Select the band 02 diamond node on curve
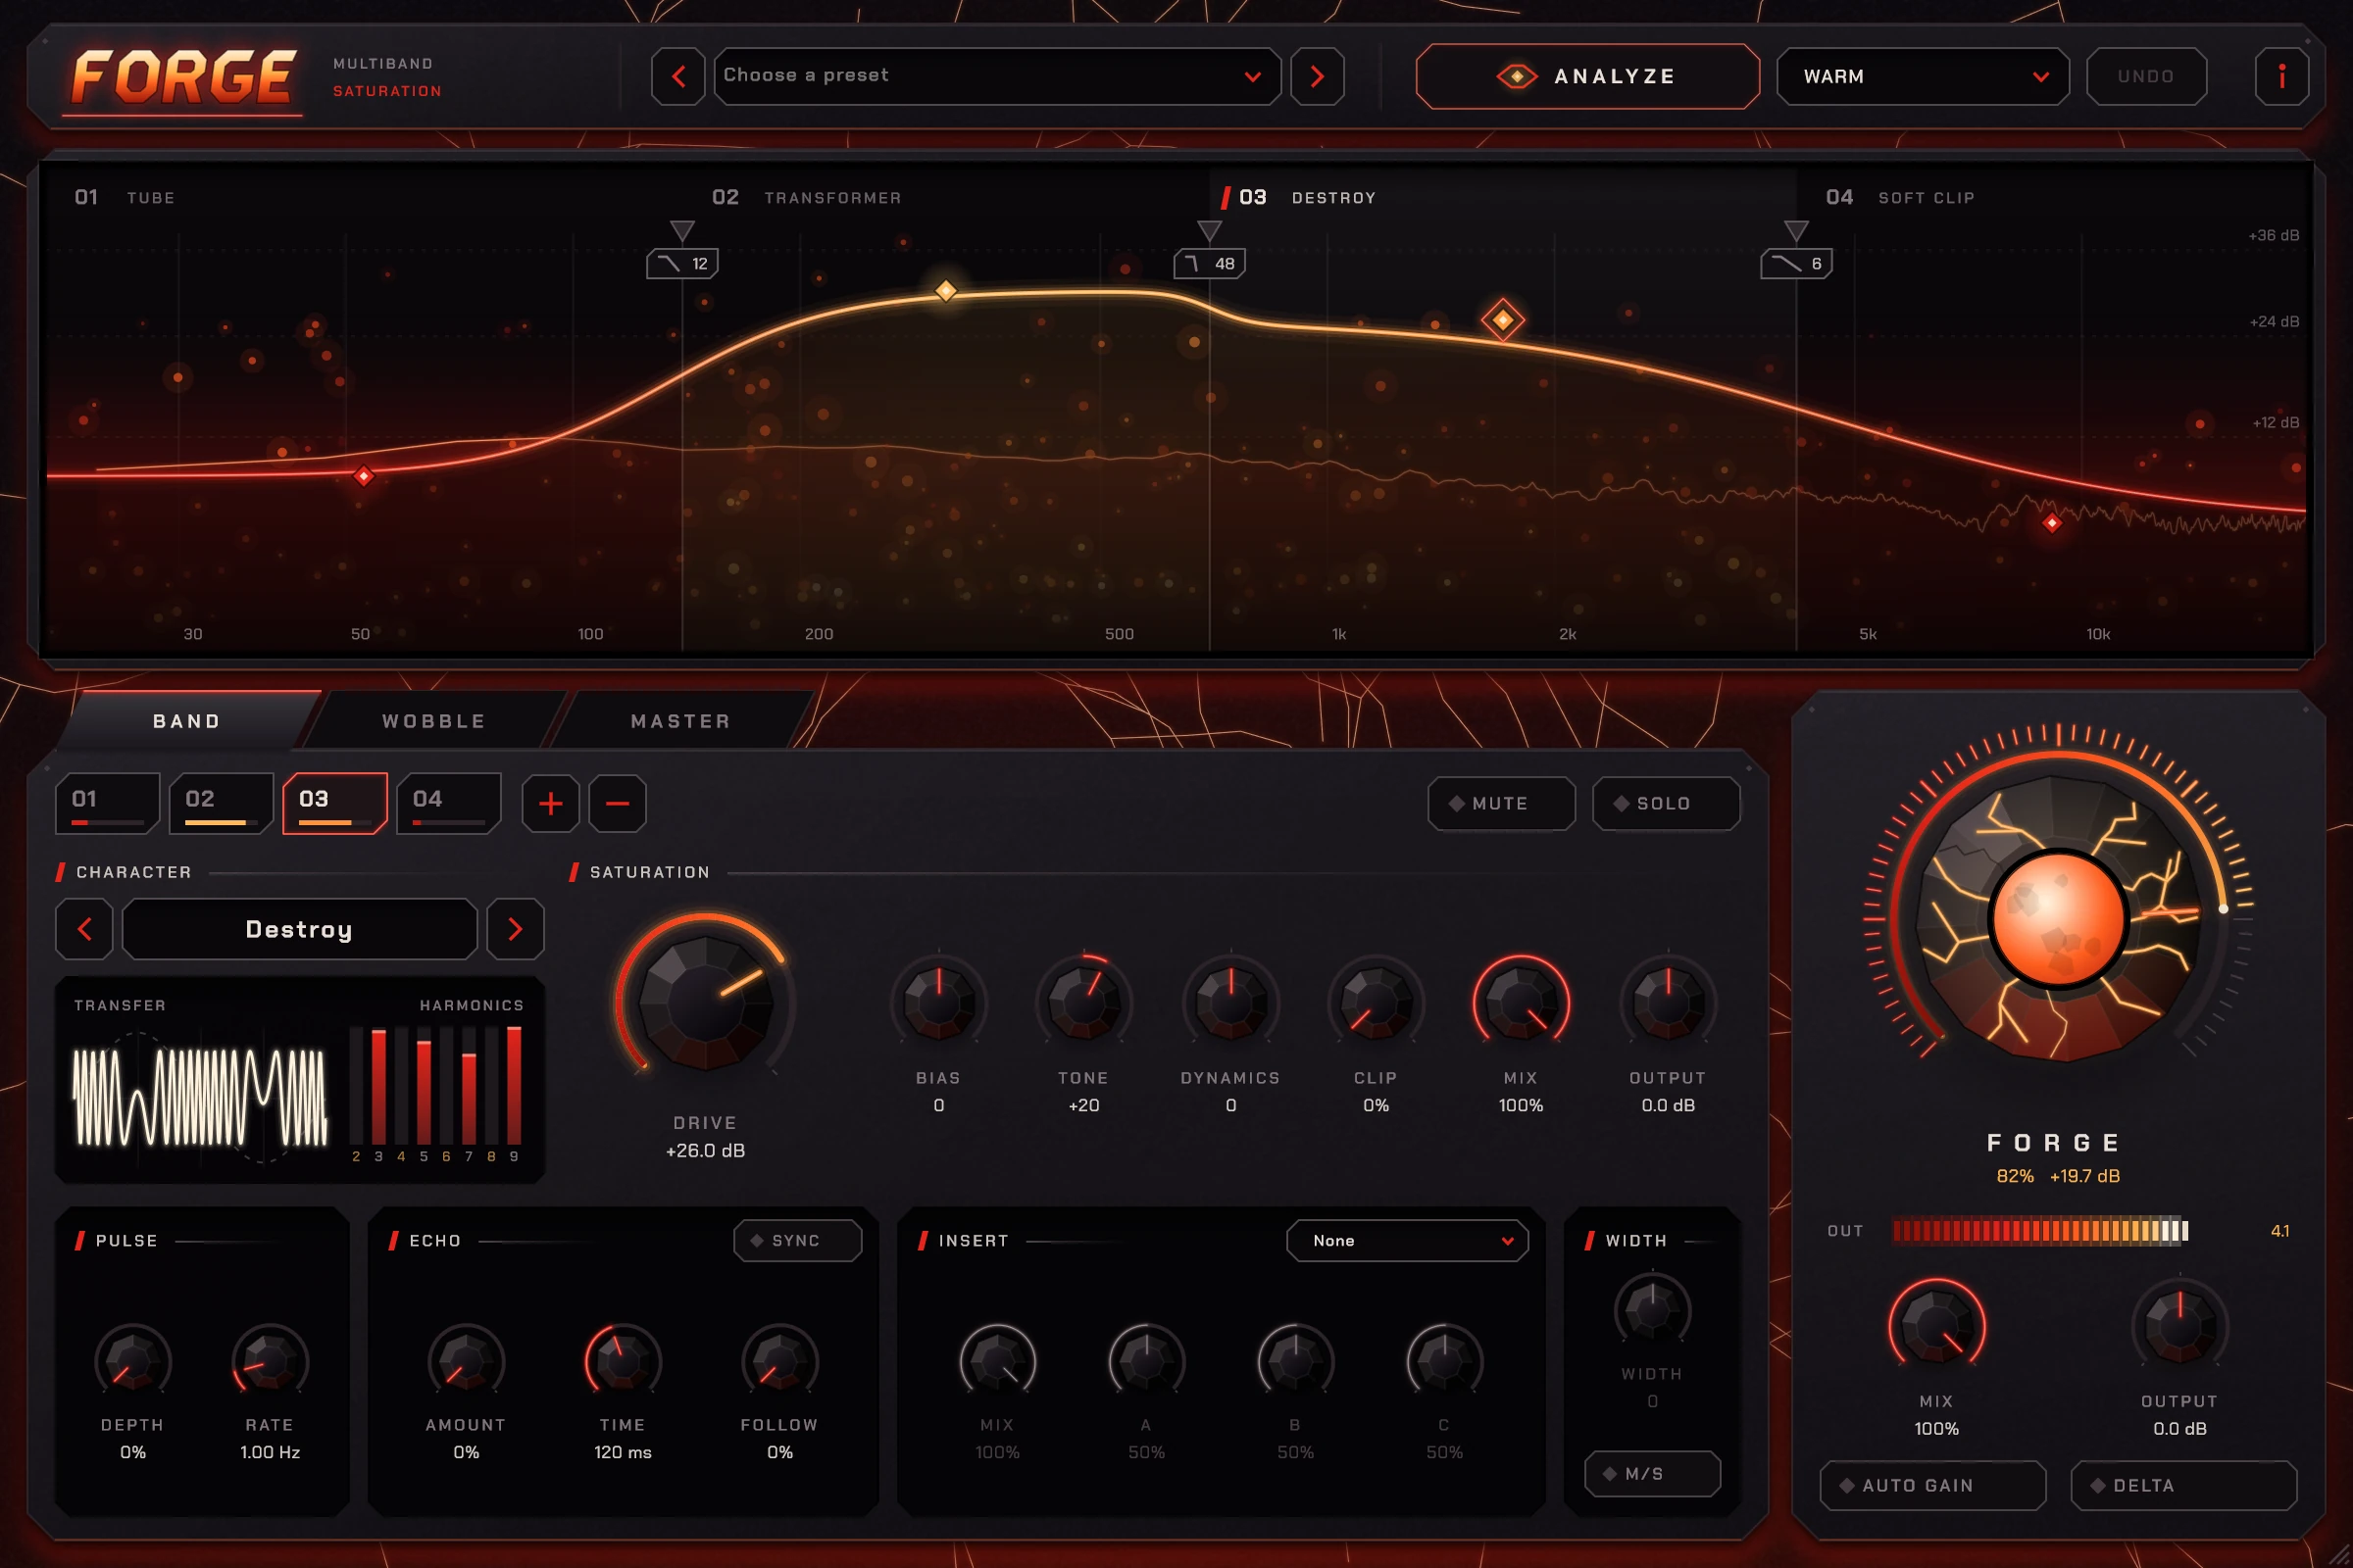This screenshot has height=1568, width=2353. [x=945, y=291]
